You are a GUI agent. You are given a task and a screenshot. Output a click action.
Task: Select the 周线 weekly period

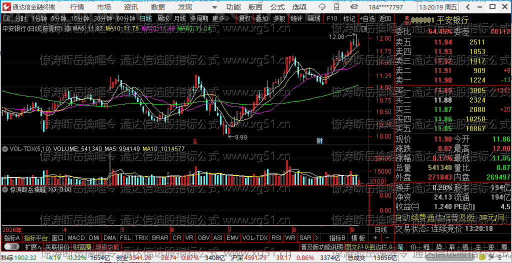coord(162,19)
